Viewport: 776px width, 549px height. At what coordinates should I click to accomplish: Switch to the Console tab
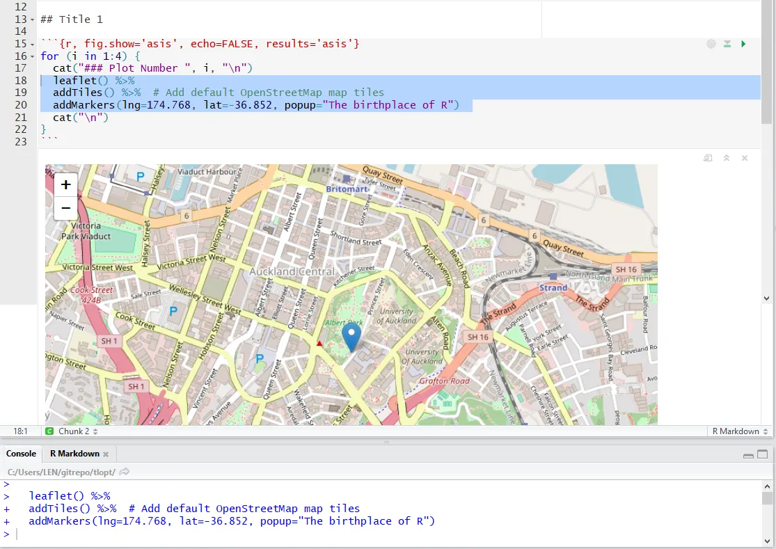21,454
